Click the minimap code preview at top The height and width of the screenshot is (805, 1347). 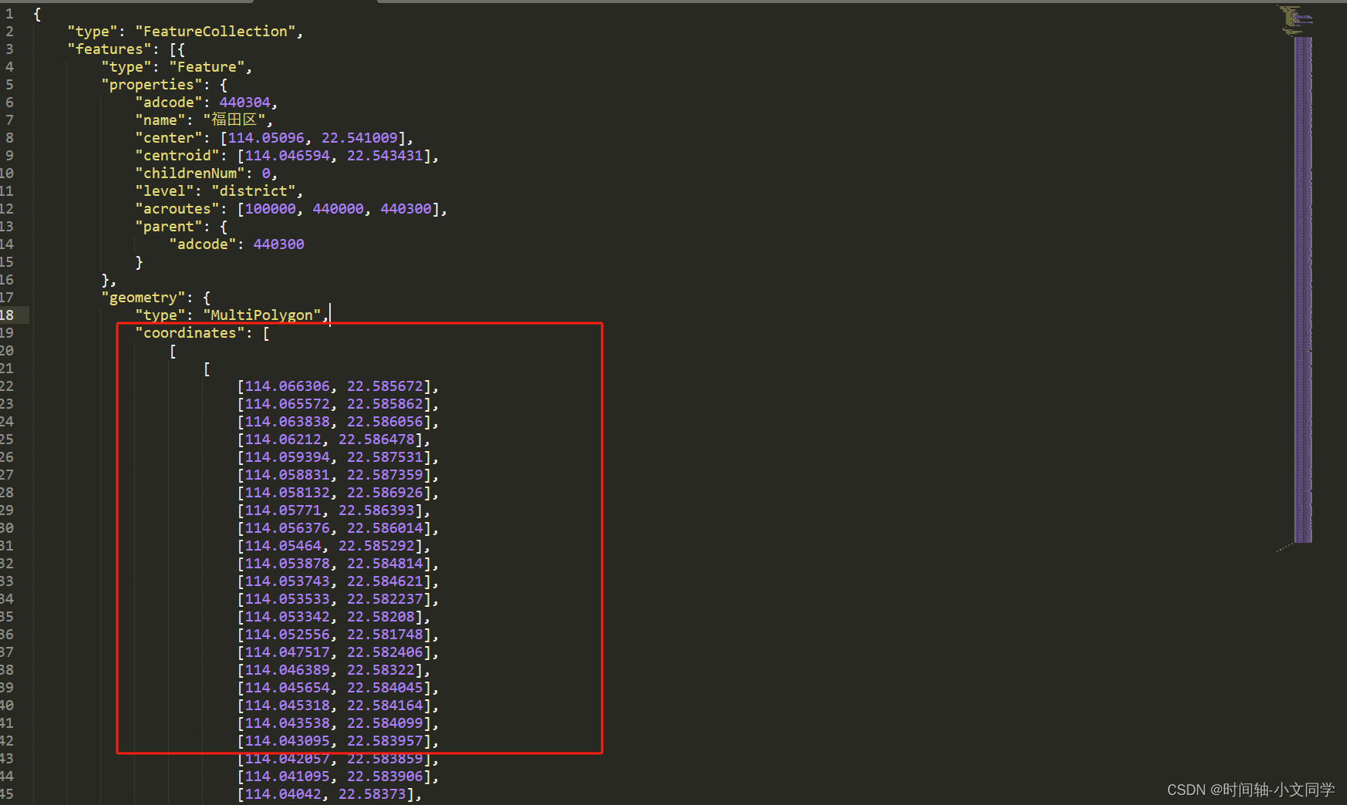pyautogui.click(x=1295, y=20)
